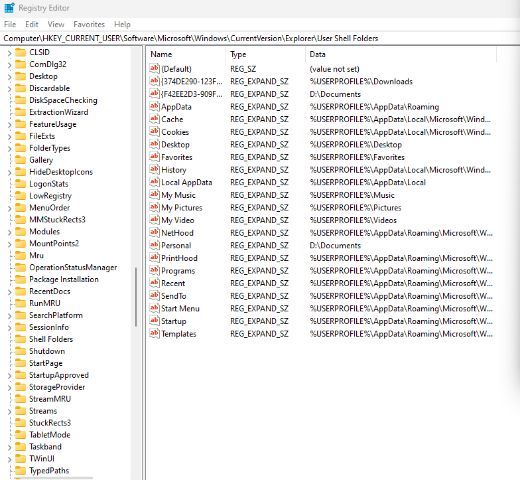Click the folder icon of Mru key
The height and width of the screenshot is (480, 520).
tap(21, 255)
